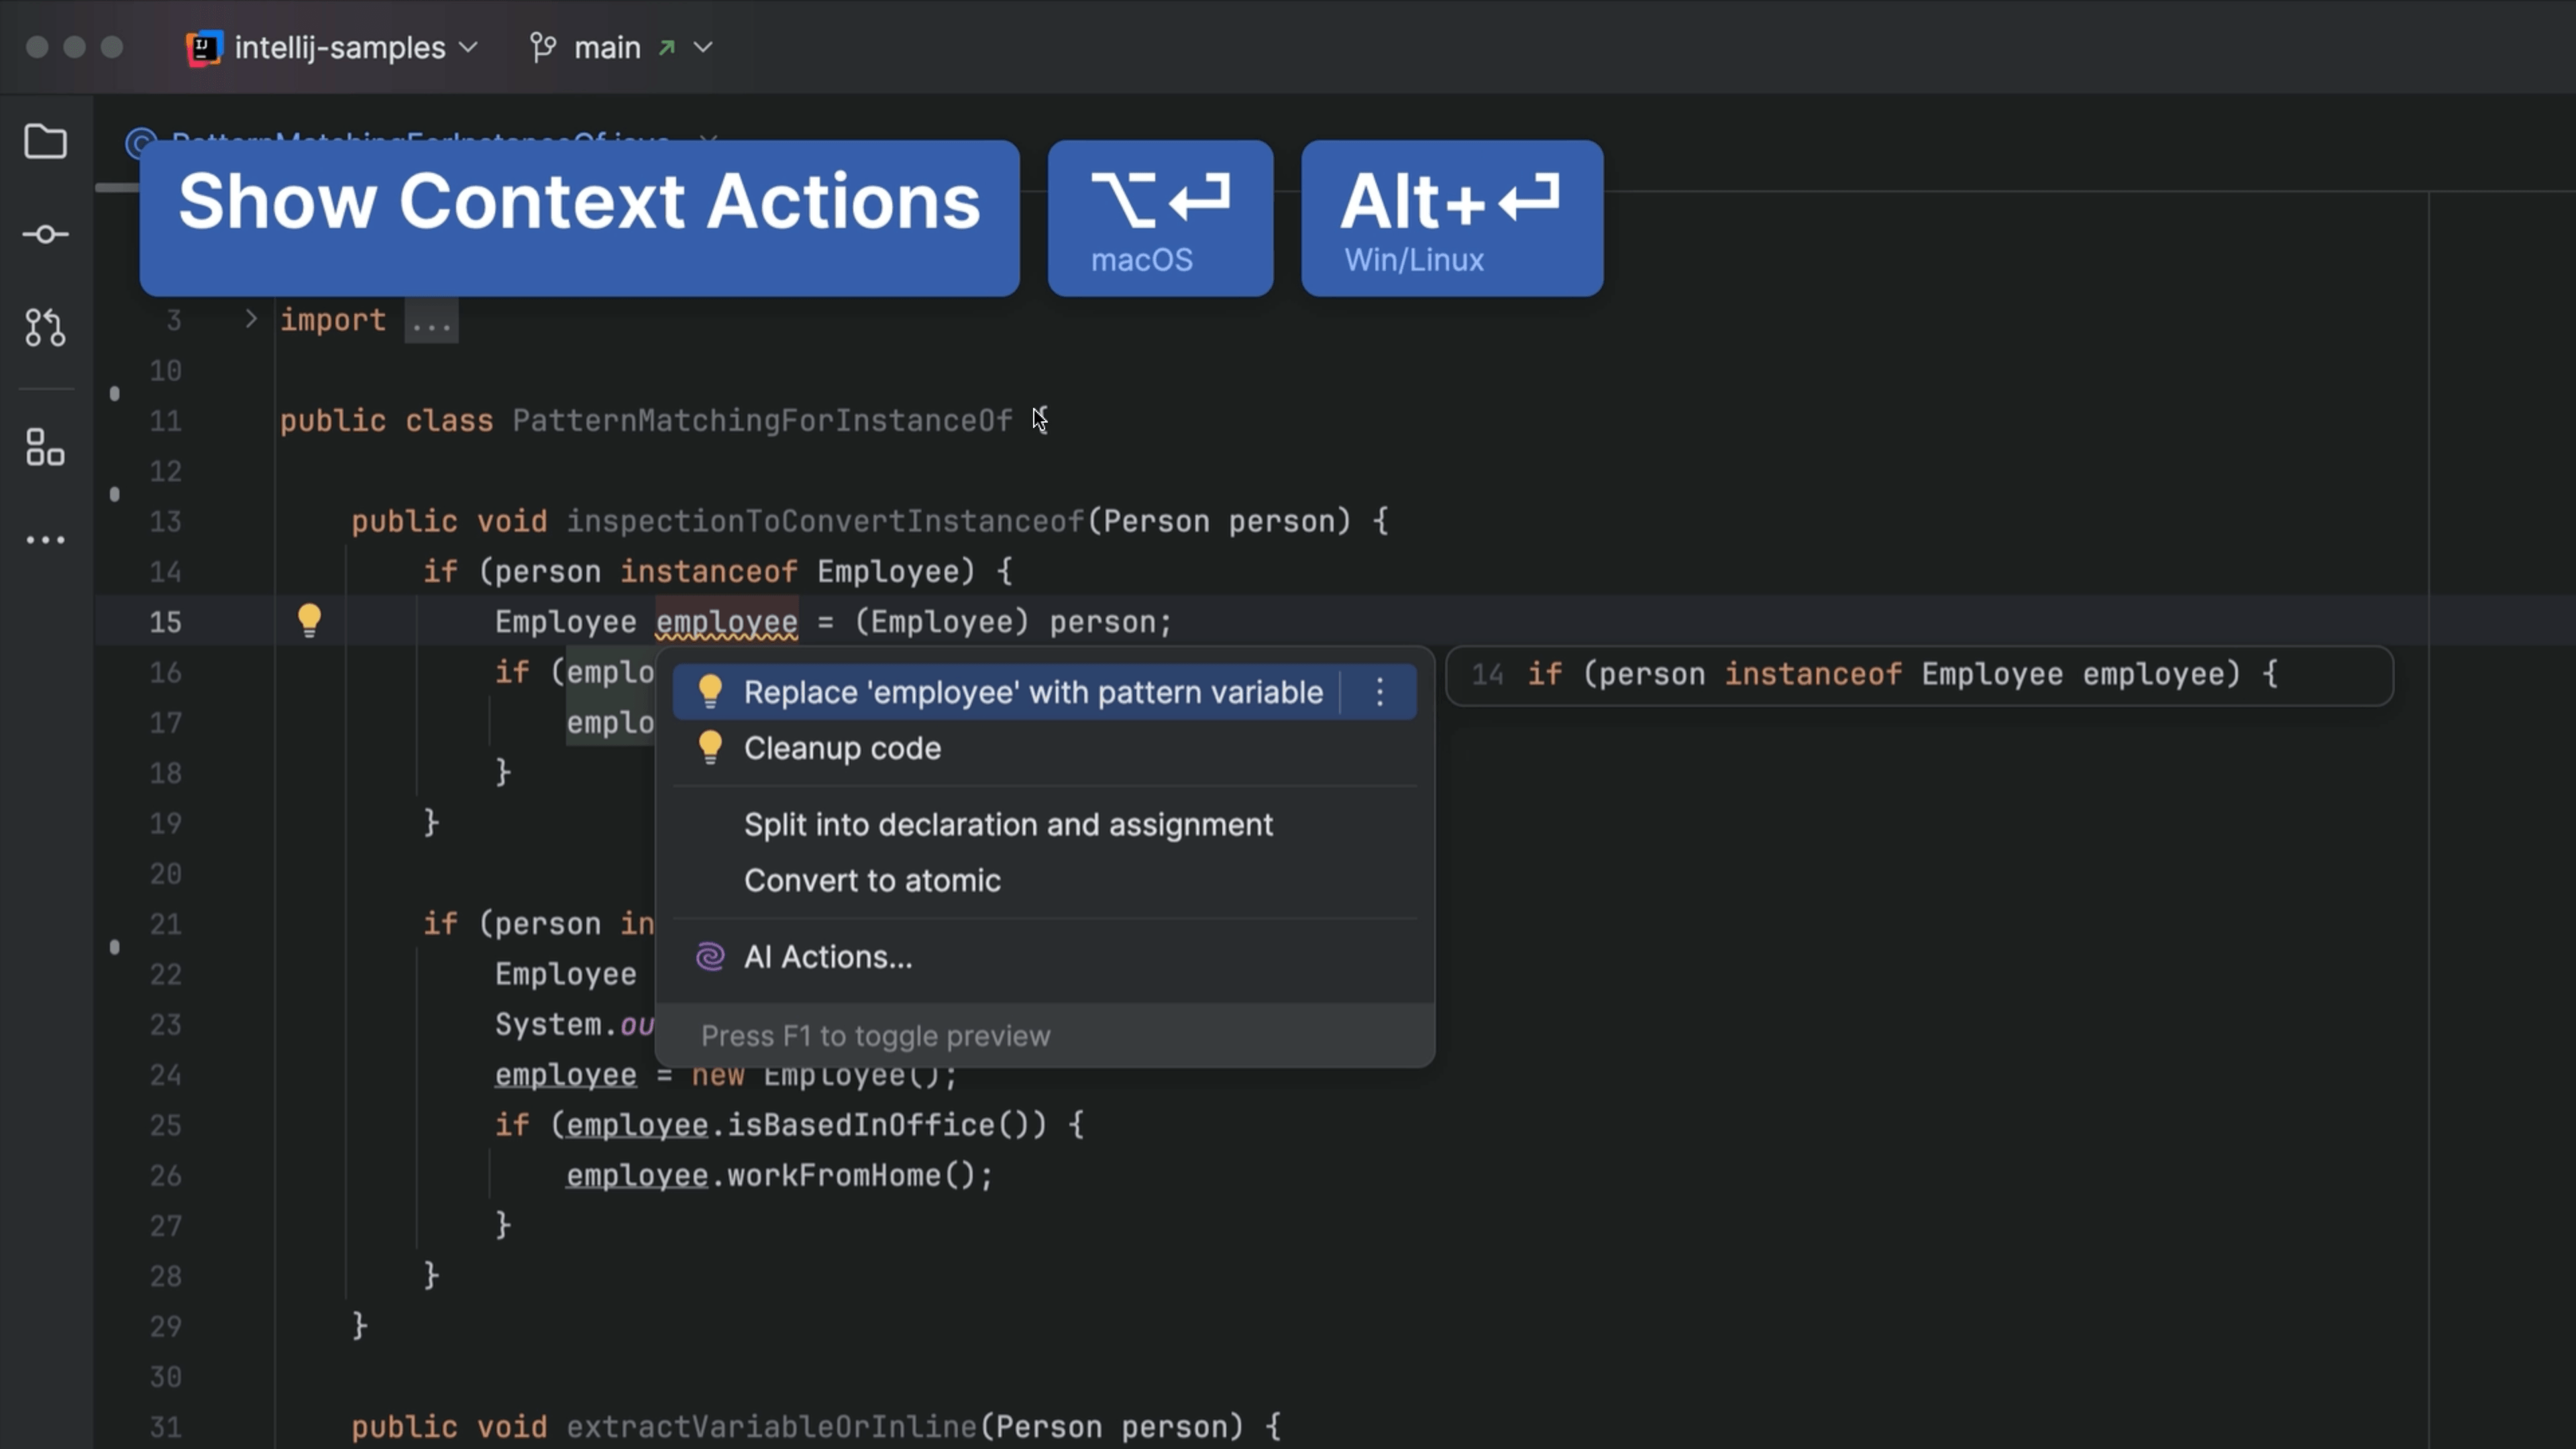Select 'Replace employee with pattern variable'

click(x=1032, y=692)
